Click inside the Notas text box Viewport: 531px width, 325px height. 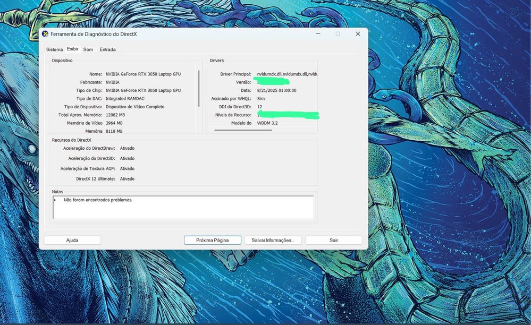(x=183, y=207)
